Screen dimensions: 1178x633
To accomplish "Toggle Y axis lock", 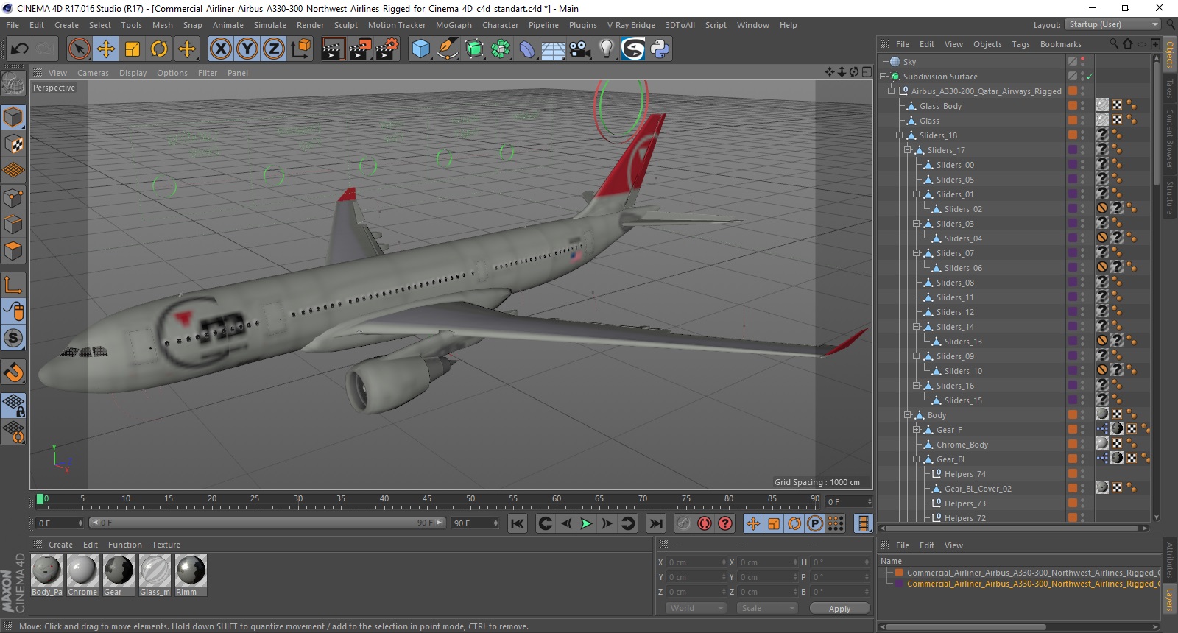I will pyautogui.click(x=247, y=49).
